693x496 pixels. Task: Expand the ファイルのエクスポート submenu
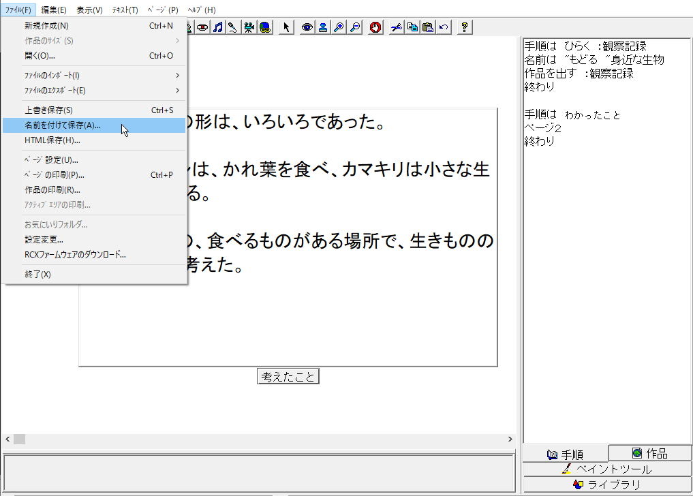click(x=94, y=90)
